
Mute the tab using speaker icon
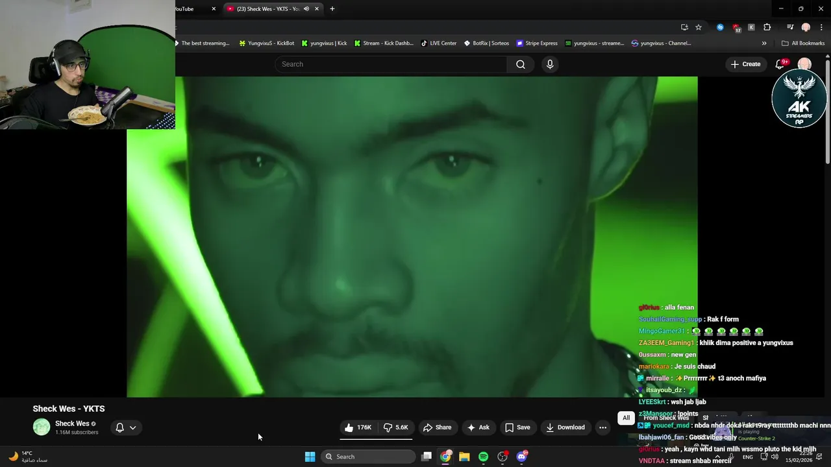[x=306, y=8]
